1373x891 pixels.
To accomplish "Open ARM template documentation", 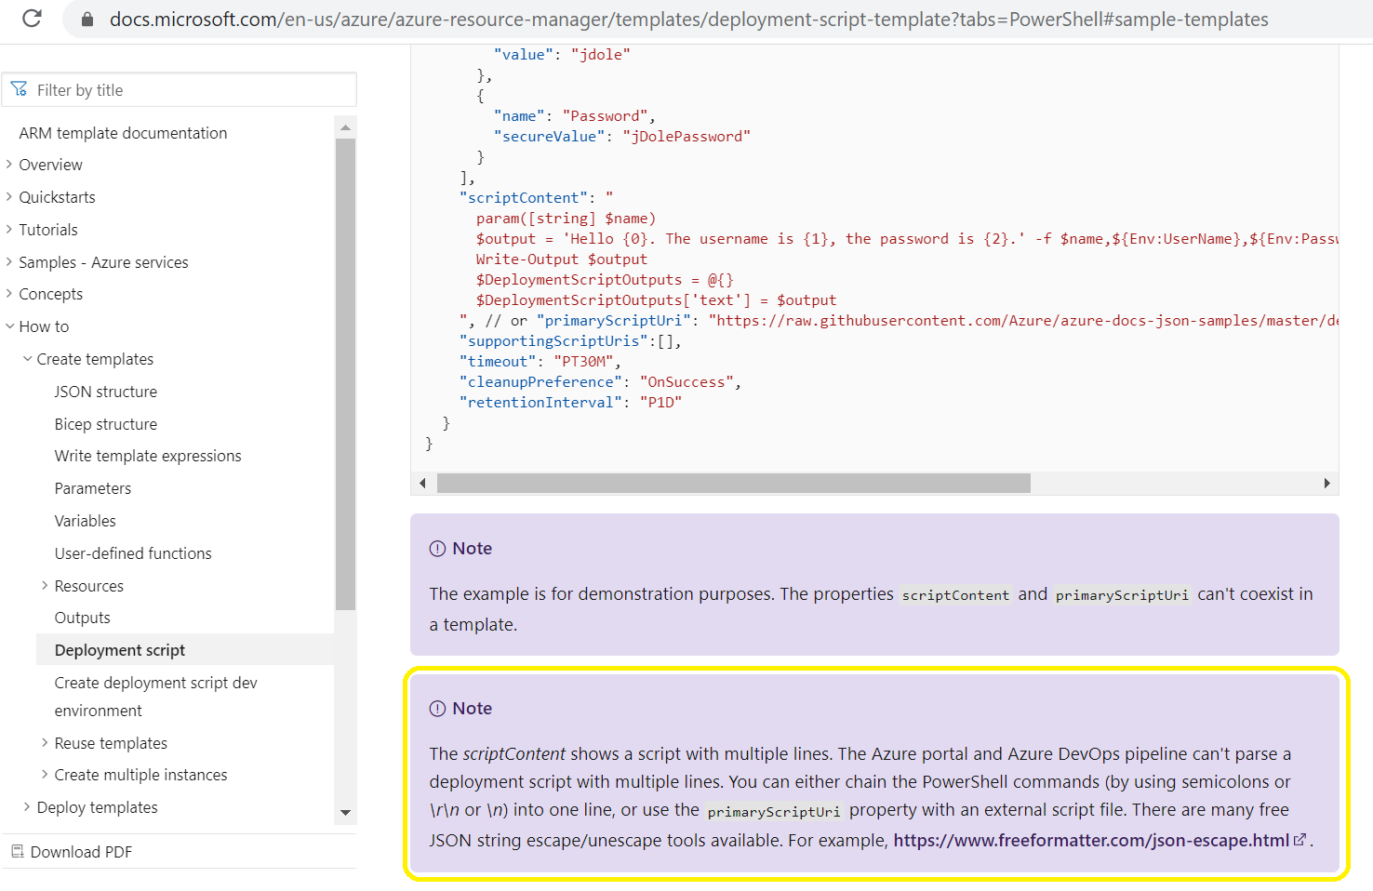I will (123, 133).
